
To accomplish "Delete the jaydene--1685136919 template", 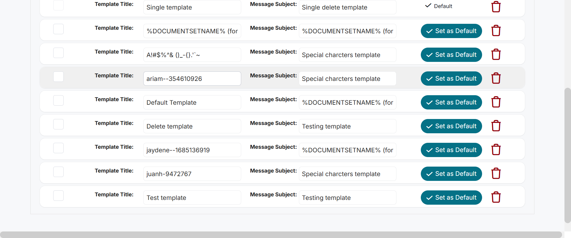I will [x=496, y=150].
